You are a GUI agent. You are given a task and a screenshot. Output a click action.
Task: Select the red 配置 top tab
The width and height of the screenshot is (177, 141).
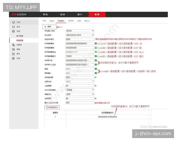97,14
